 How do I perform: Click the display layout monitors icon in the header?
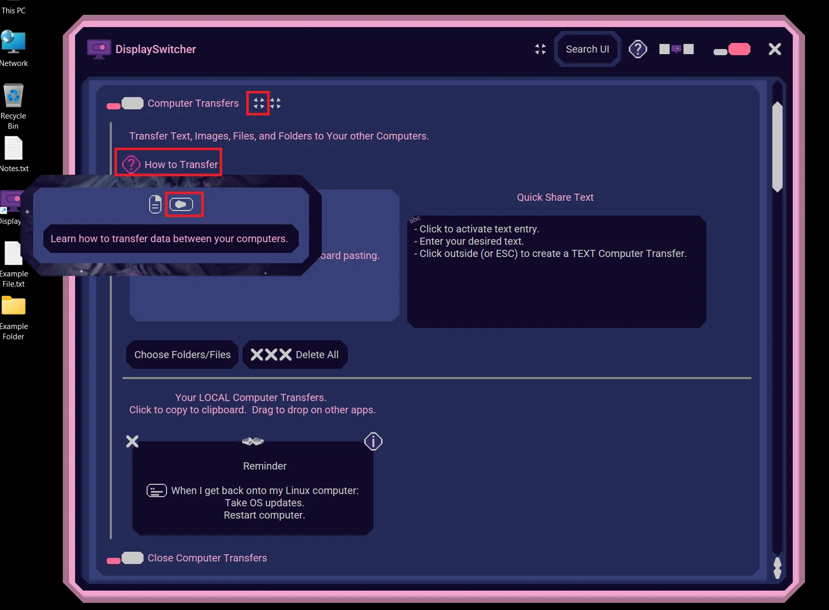pyautogui.click(x=676, y=49)
